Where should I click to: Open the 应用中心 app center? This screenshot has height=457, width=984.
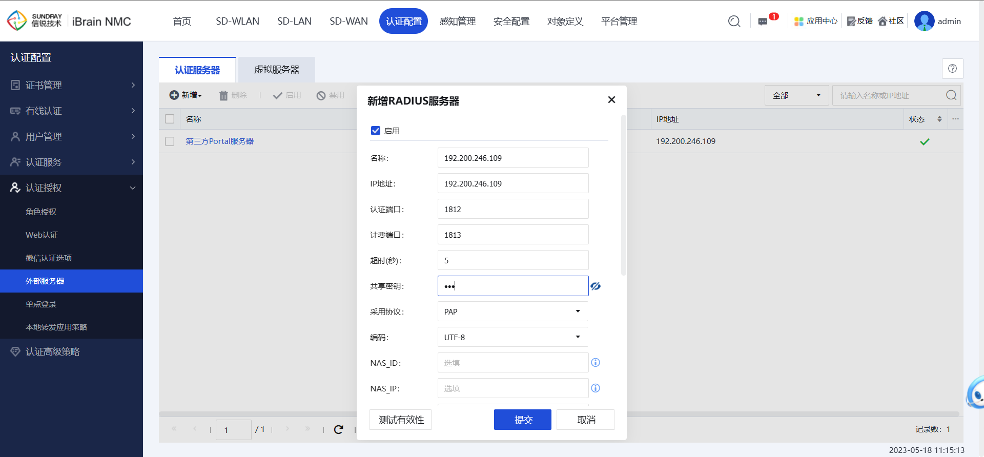pyautogui.click(x=815, y=21)
